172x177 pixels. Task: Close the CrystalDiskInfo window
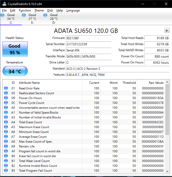[x=166, y=4]
